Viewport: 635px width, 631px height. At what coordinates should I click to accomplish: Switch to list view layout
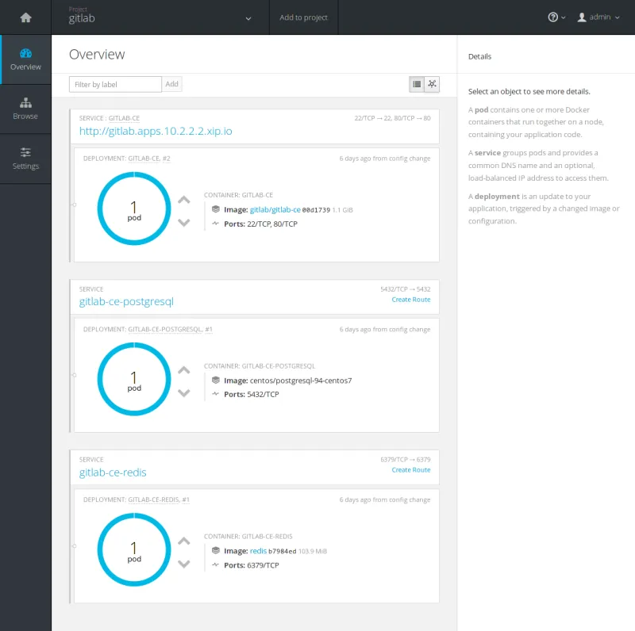point(417,84)
